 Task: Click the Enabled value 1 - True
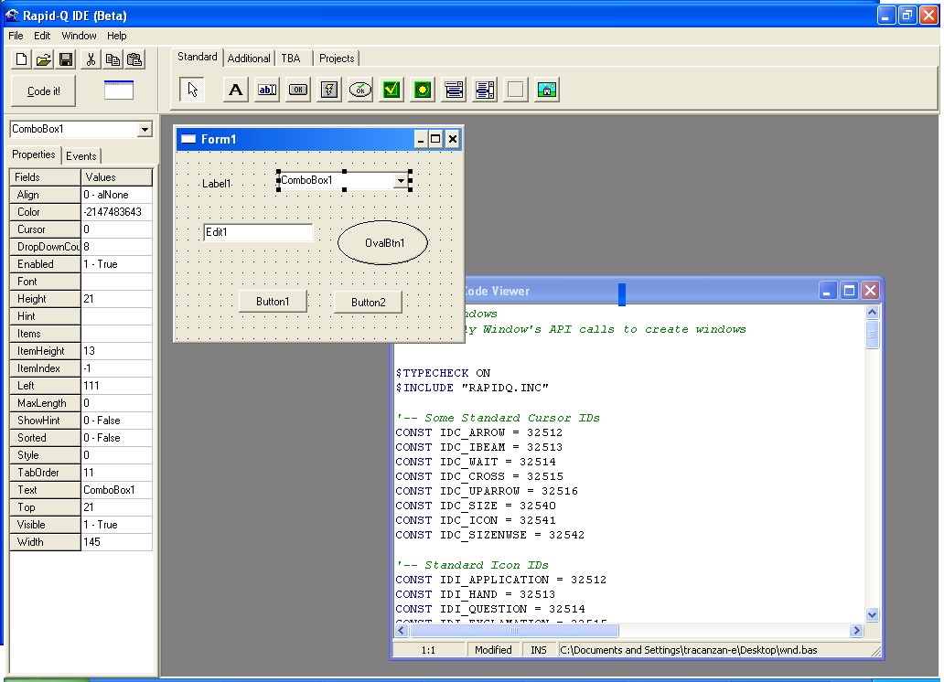(117, 264)
